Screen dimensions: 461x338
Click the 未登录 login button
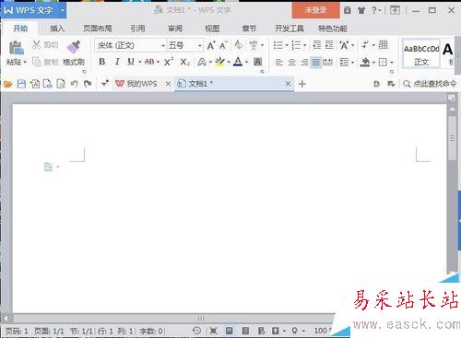coord(315,10)
